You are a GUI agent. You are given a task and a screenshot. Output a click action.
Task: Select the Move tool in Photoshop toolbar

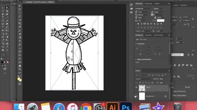coord(20,6)
